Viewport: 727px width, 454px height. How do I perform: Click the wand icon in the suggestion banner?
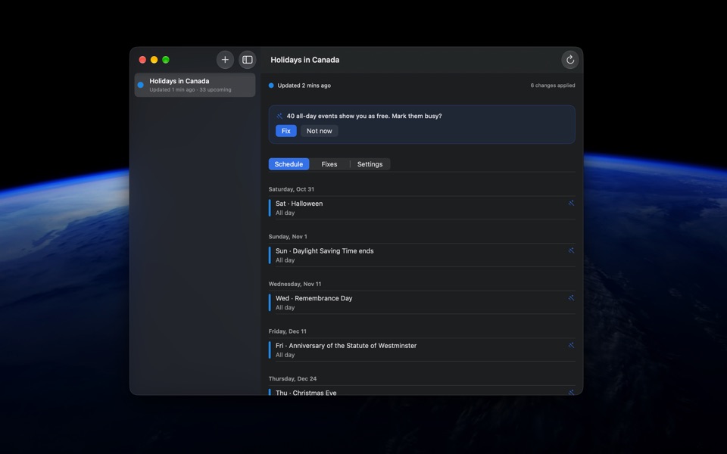click(279, 116)
